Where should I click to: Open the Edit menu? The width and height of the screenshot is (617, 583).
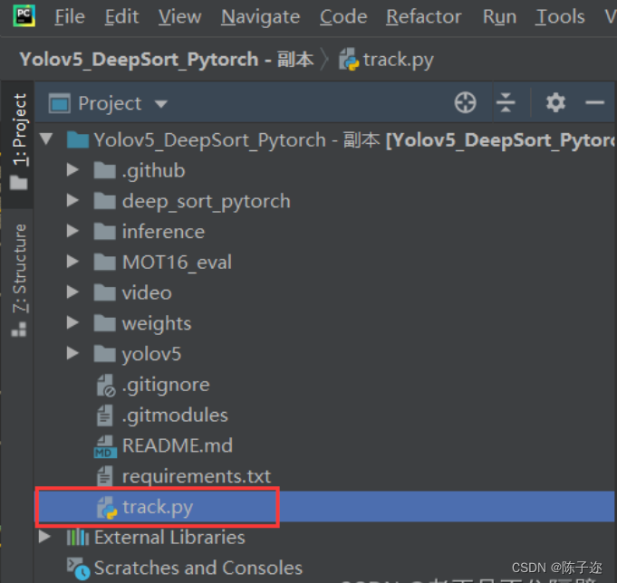click(121, 16)
